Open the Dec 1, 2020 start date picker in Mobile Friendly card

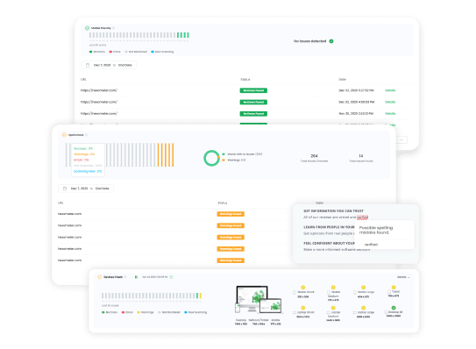point(102,65)
